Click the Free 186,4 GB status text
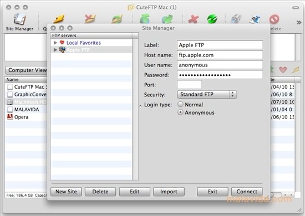Image resolution: width=305 pixels, height=216 pixels. (19, 195)
